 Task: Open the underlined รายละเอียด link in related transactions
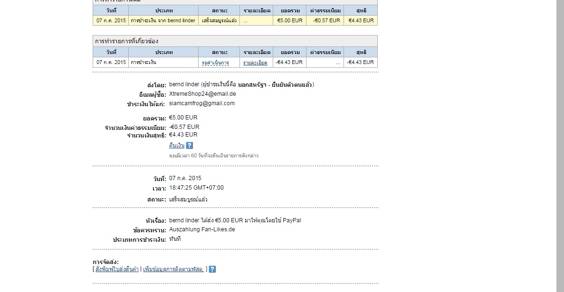pyautogui.click(x=255, y=63)
